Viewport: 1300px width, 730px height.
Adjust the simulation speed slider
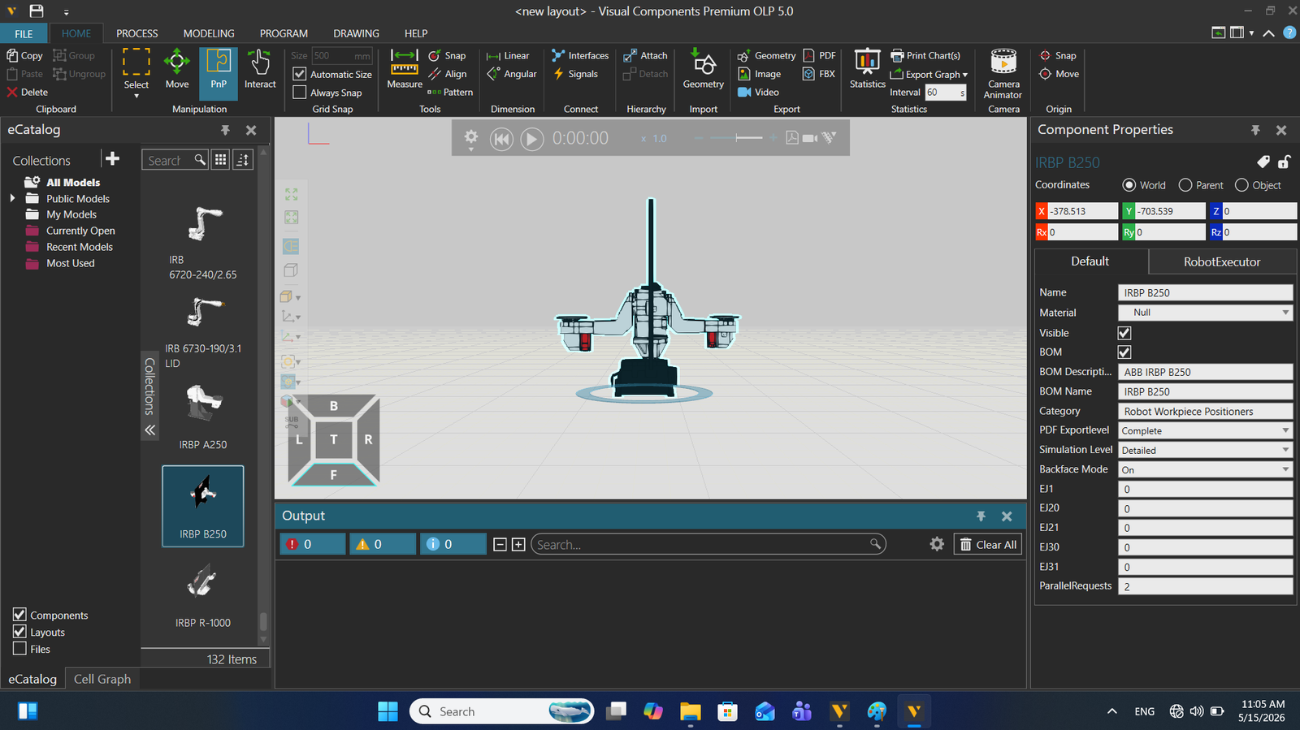pos(736,138)
